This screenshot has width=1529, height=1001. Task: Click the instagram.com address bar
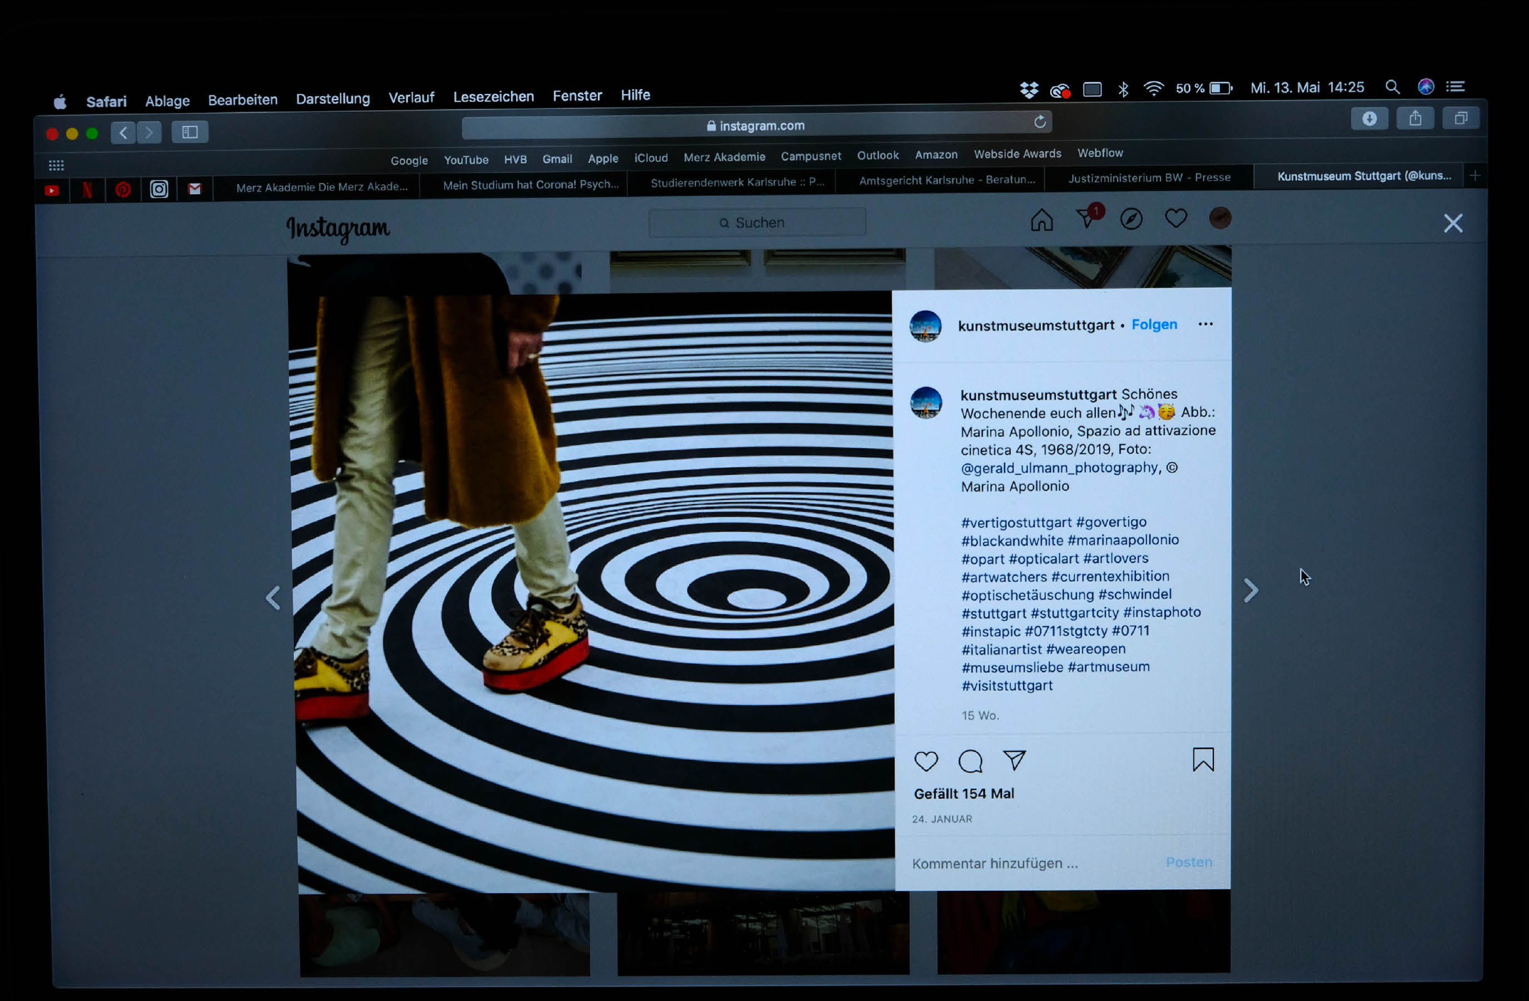756,125
